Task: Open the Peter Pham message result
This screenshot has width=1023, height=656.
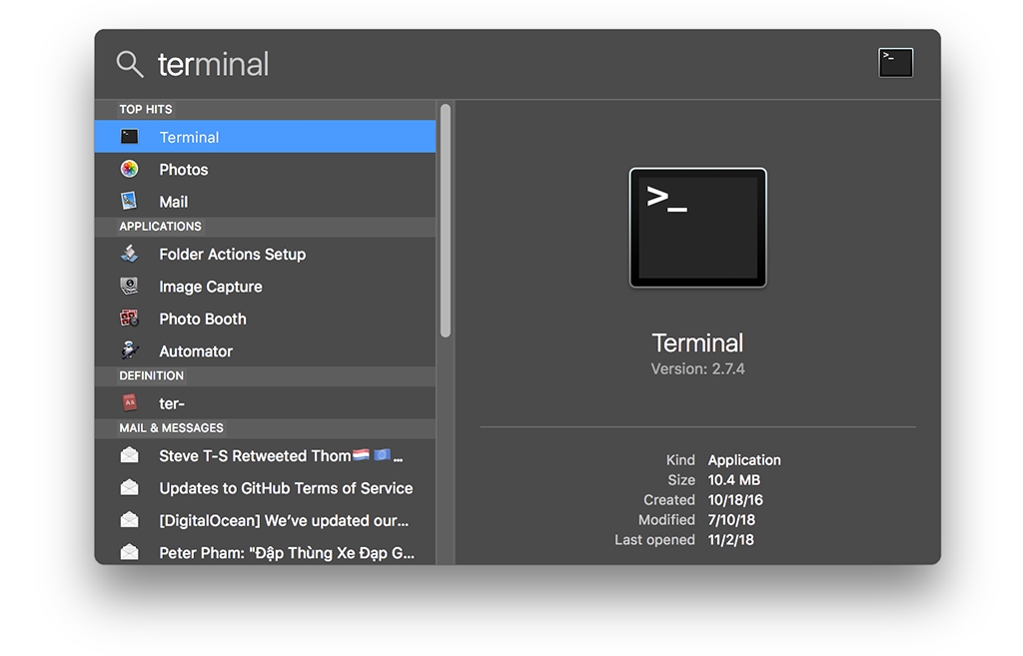Action: 265,551
